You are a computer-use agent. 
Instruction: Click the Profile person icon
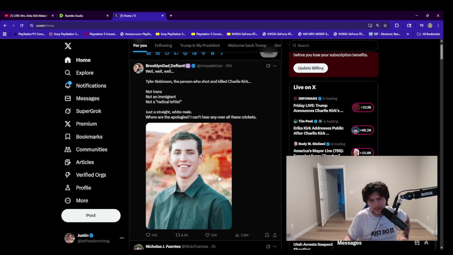click(x=68, y=188)
